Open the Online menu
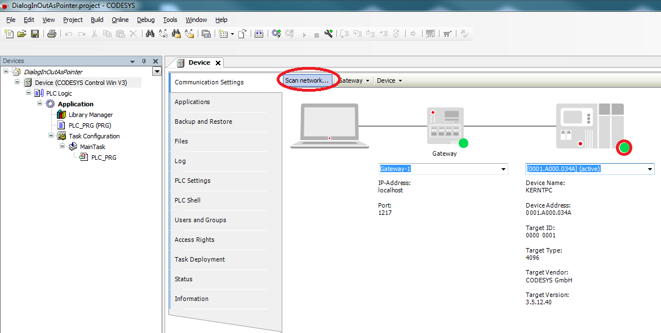This screenshot has height=333, width=661. tap(120, 20)
